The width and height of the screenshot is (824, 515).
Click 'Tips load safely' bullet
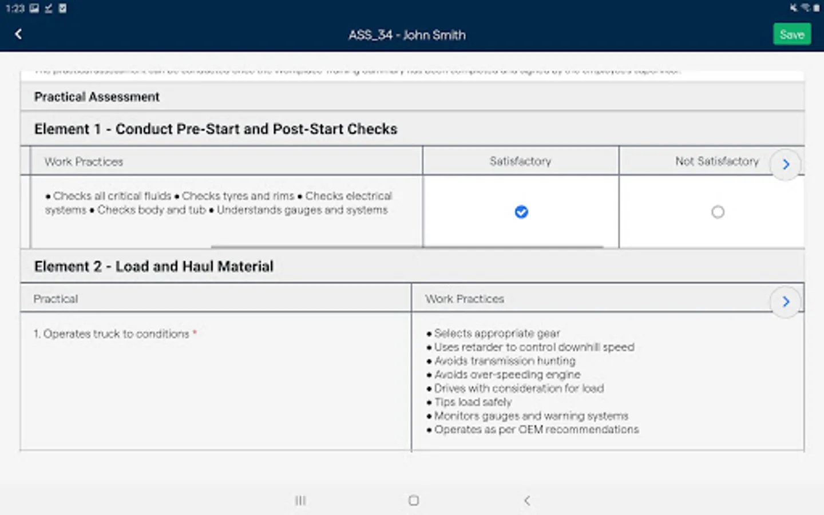pyautogui.click(x=469, y=402)
